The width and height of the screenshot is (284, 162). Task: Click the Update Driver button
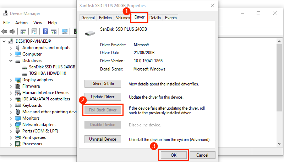click(103, 97)
